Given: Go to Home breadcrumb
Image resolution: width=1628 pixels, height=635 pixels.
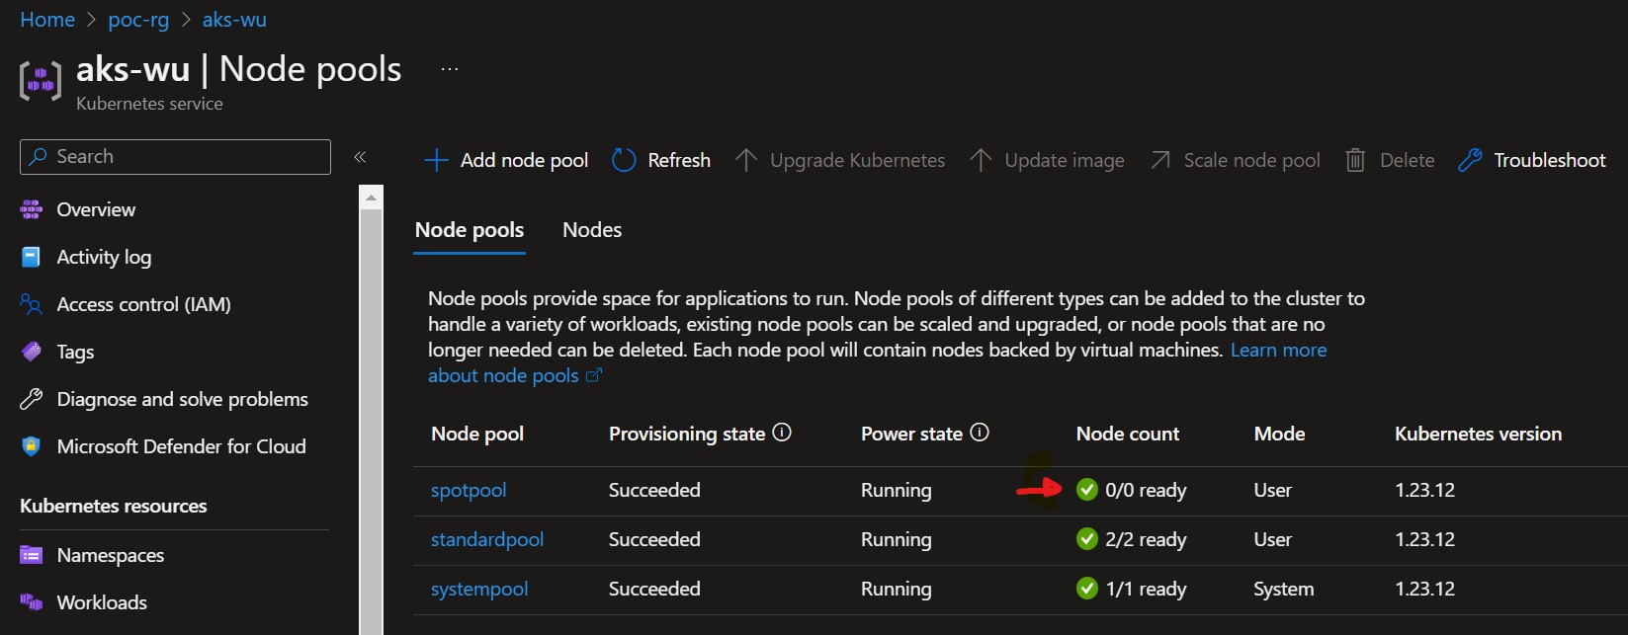Looking at the screenshot, I should pyautogui.click(x=47, y=20).
